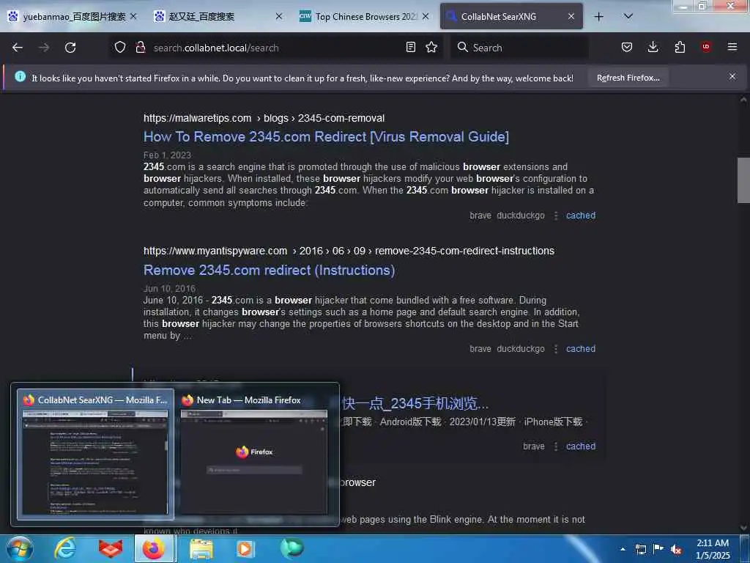Close the yuebanmao tab
This screenshot has width=750, height=563.
(x=133, y=16)
